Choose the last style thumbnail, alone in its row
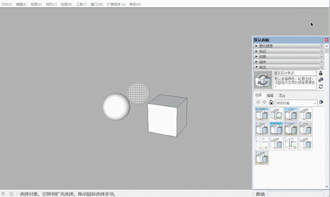This screenshot has width=330, height=197. (262, 158)
